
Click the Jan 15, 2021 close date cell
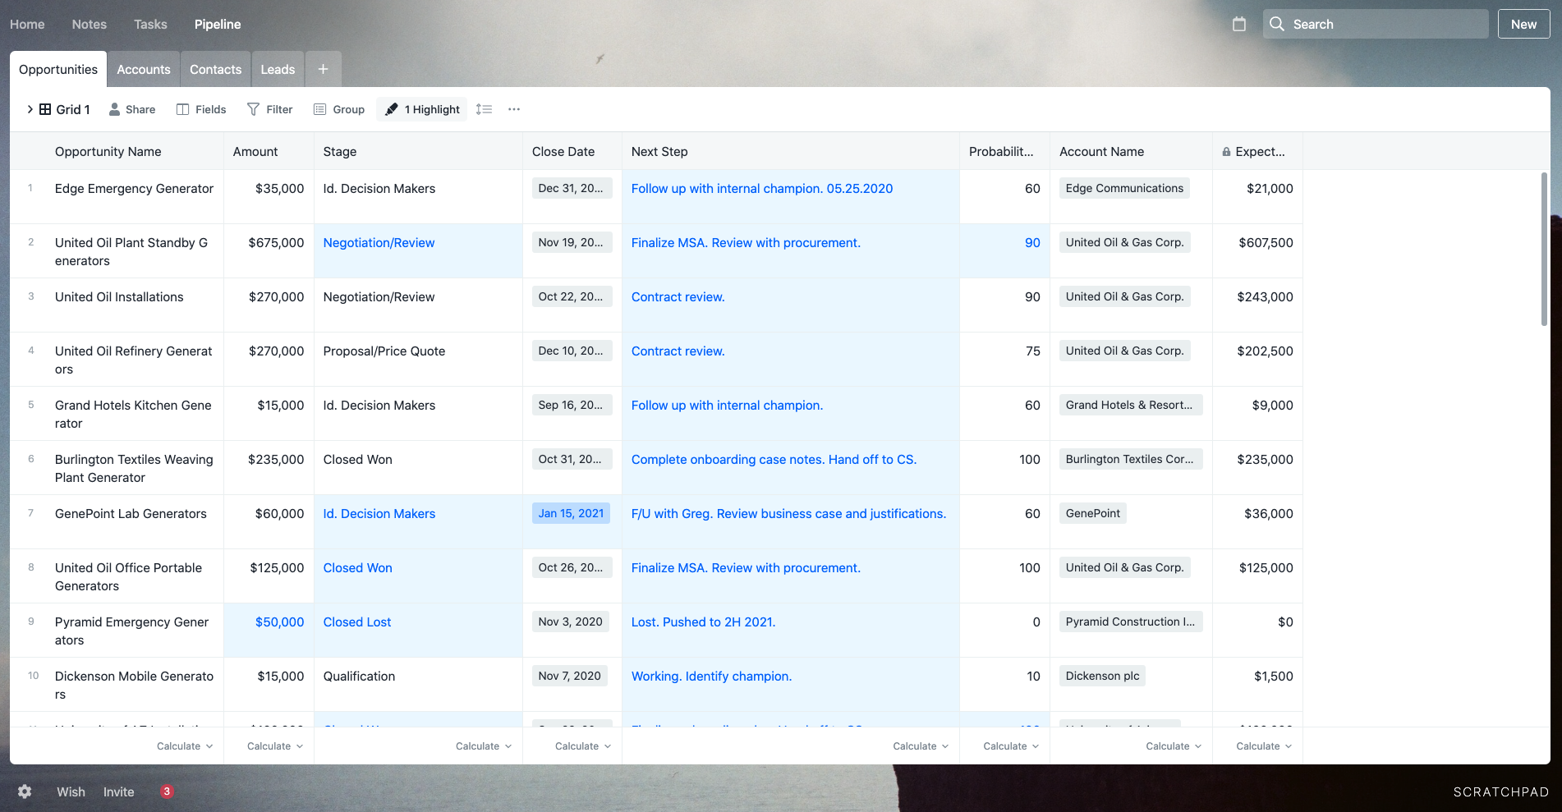click(x=571, y=513)
